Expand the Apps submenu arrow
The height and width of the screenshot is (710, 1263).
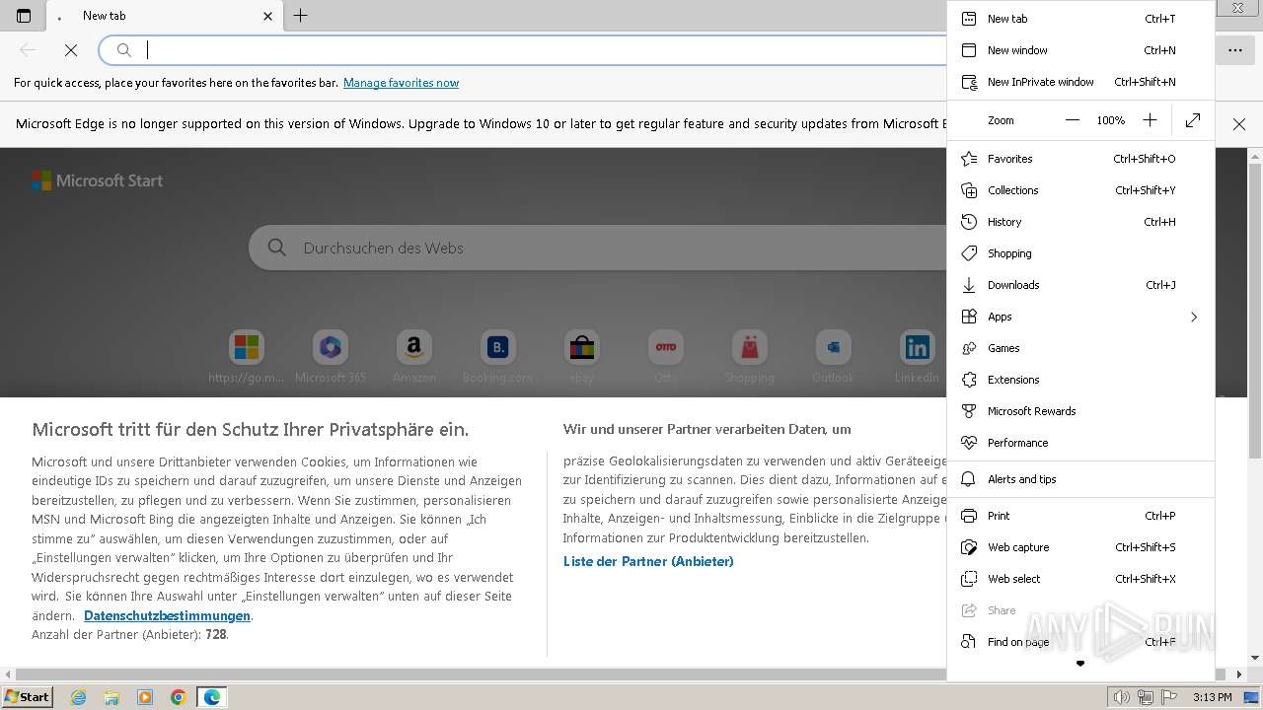[x=1194, y=317]
